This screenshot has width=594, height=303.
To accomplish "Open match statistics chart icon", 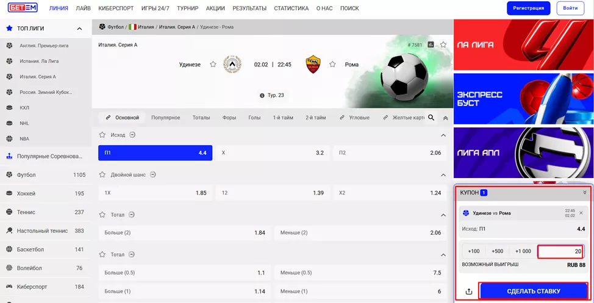I will [x=431, y=45].
